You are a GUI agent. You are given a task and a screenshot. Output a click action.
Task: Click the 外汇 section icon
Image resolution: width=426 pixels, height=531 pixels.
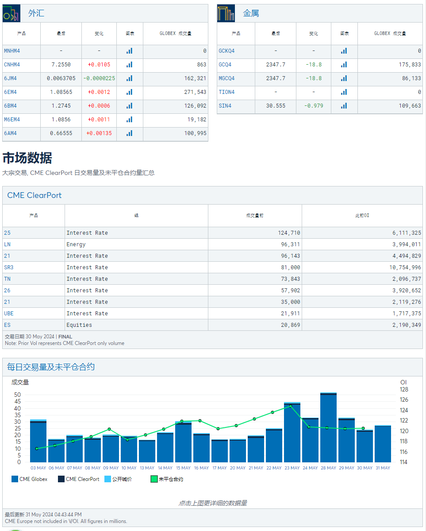[x=11, y=13]
